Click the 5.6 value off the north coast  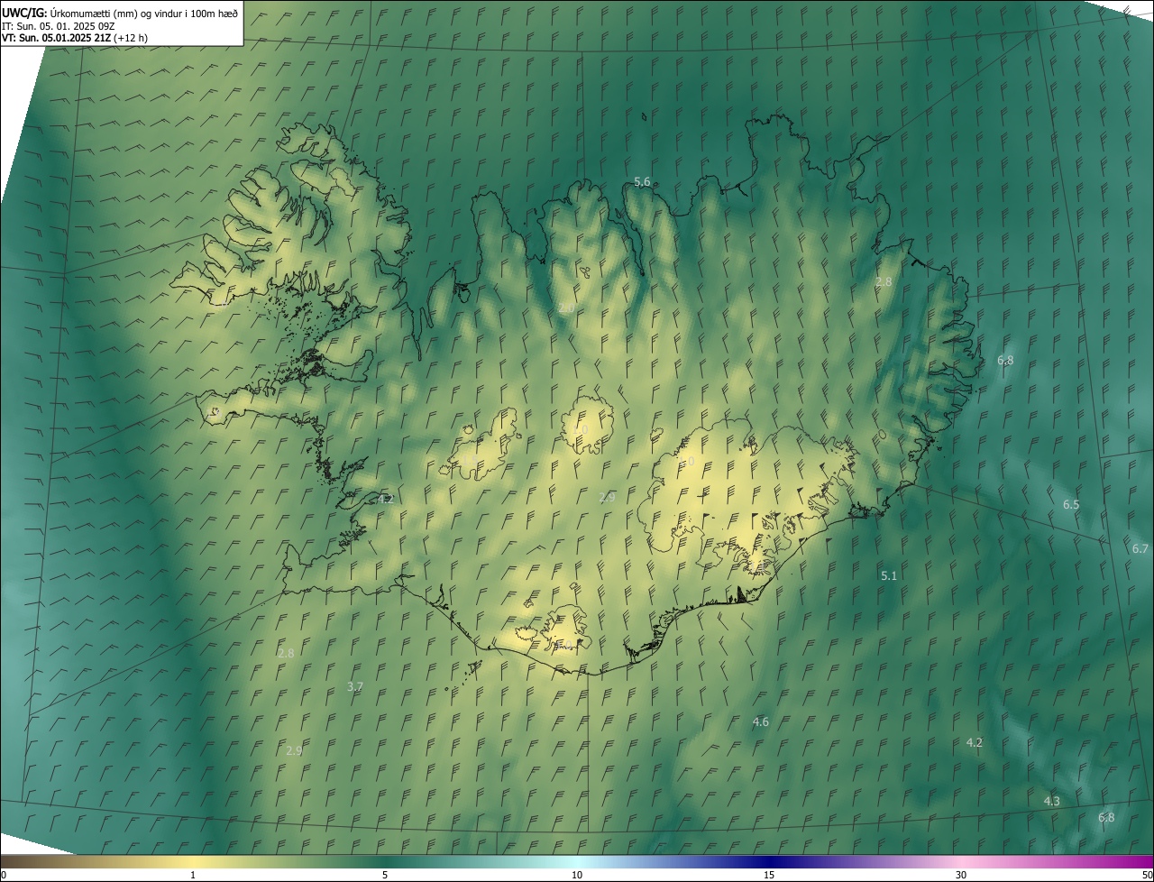pos(642,182)
